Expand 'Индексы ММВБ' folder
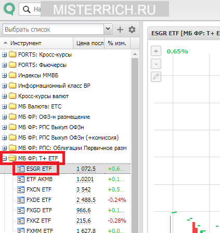220x233 pixels. 4,76
